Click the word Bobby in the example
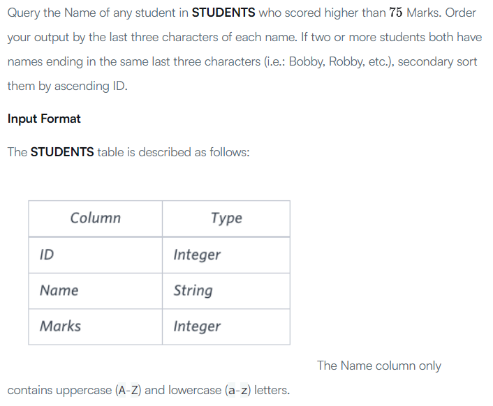Viewport: 493px width, 406px height. pyautogui.click(x=309, y=62)
